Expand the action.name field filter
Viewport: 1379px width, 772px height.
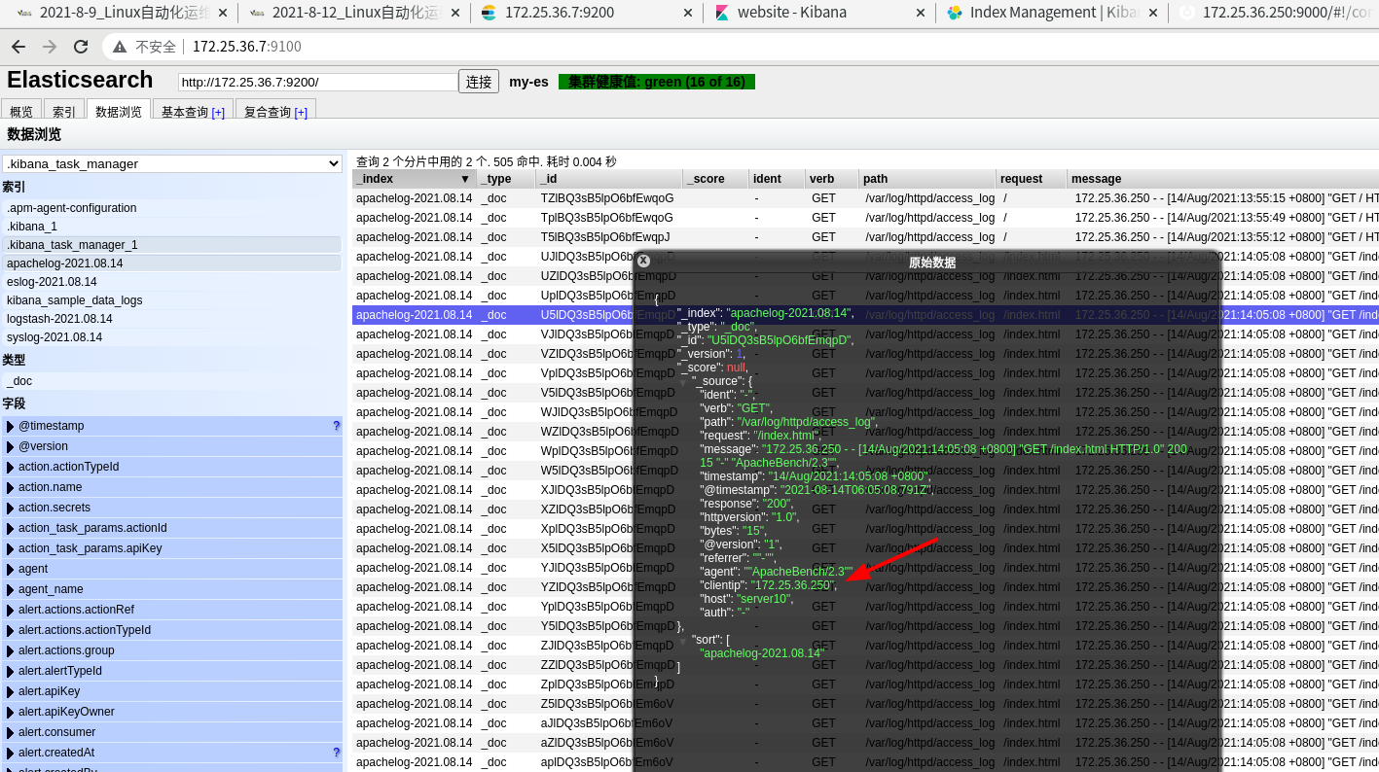(x=11, y=487)
